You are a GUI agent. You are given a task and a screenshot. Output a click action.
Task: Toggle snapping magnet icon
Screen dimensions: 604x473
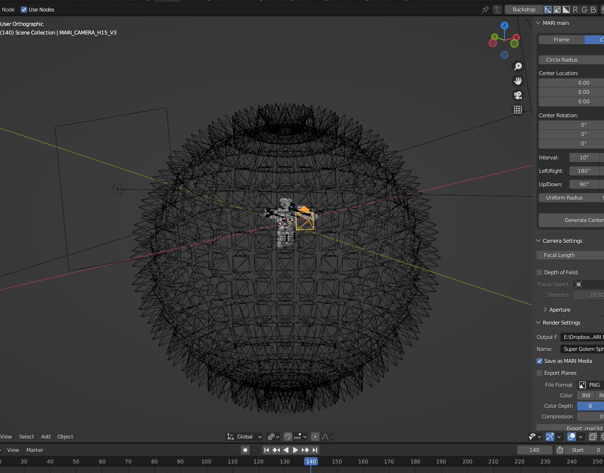[x=288, y=437]
